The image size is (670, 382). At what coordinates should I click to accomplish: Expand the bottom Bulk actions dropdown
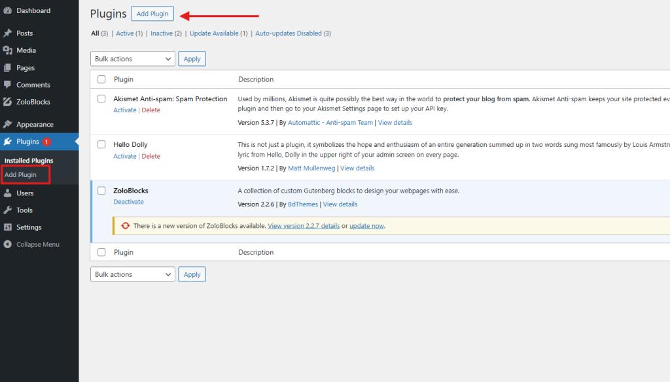click(132, 274)
